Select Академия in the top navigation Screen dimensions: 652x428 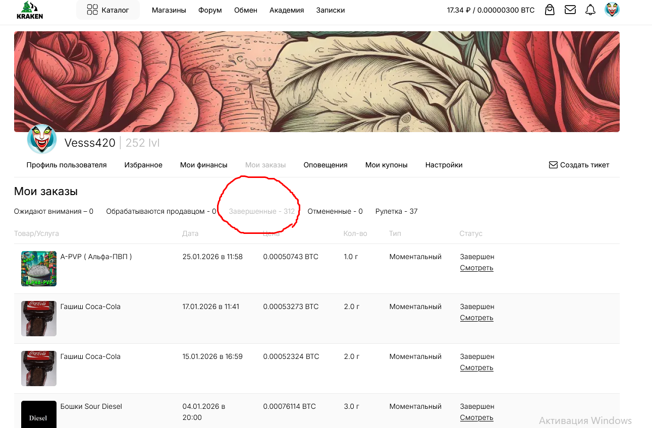coord(287,10)
